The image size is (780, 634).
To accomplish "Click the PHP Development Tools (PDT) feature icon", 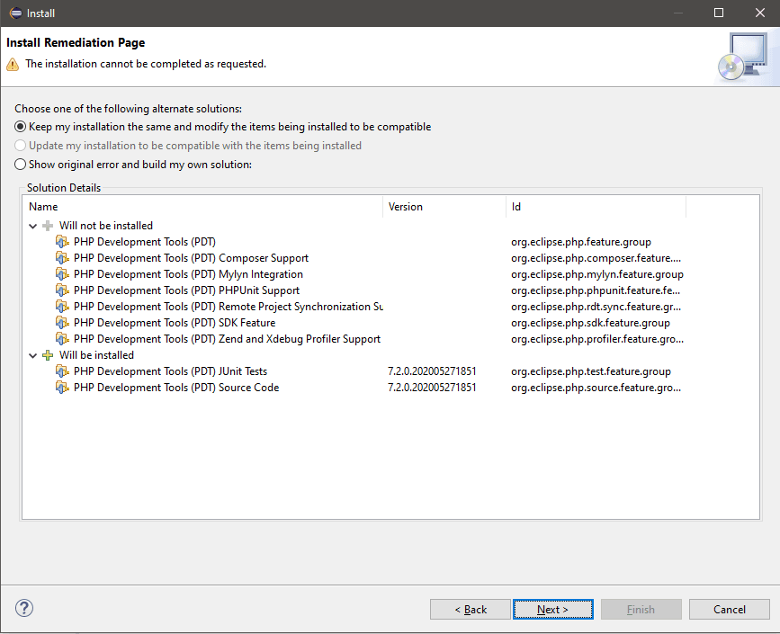I will point(61,241).
